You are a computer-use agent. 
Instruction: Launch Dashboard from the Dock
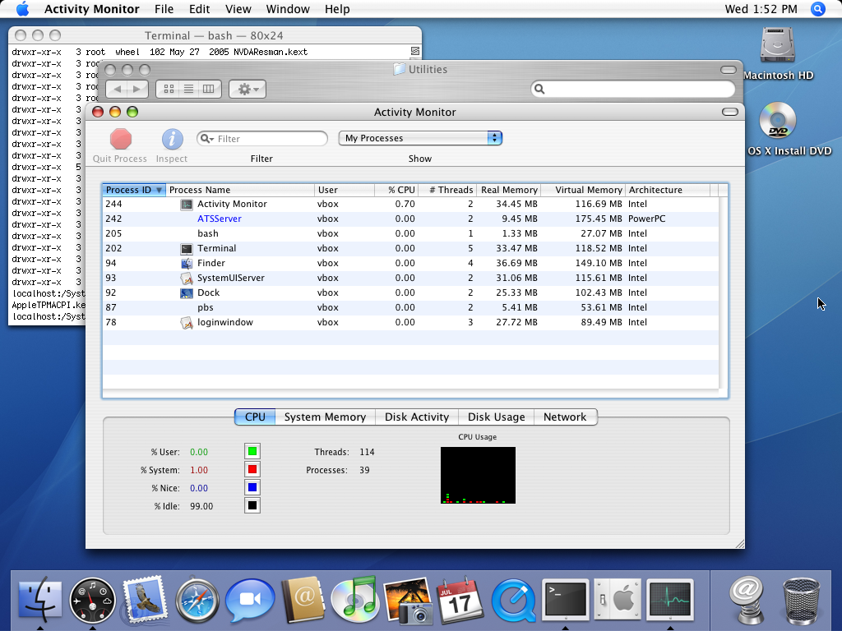point(92,599)
